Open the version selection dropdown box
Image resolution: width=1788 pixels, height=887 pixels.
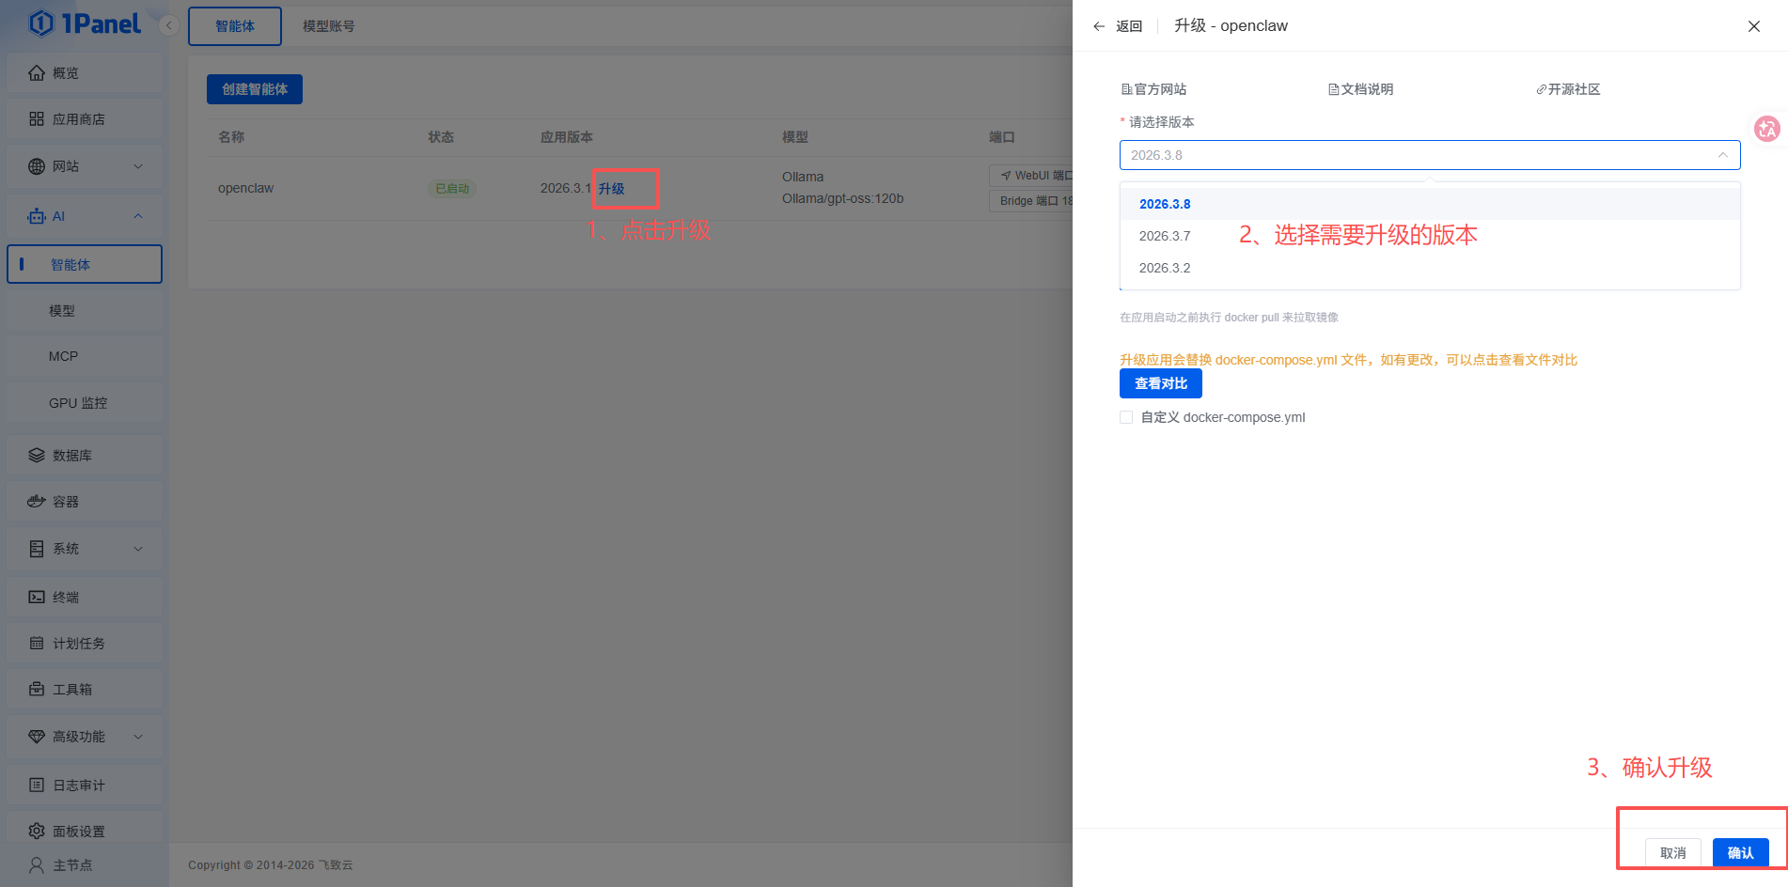(1429, 155)
